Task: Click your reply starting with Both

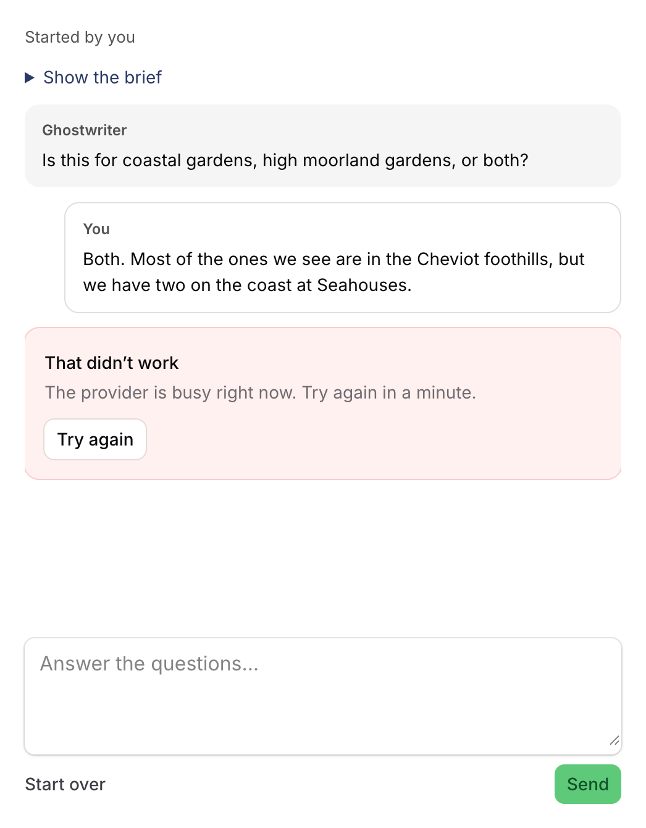Action: (334, 272)
